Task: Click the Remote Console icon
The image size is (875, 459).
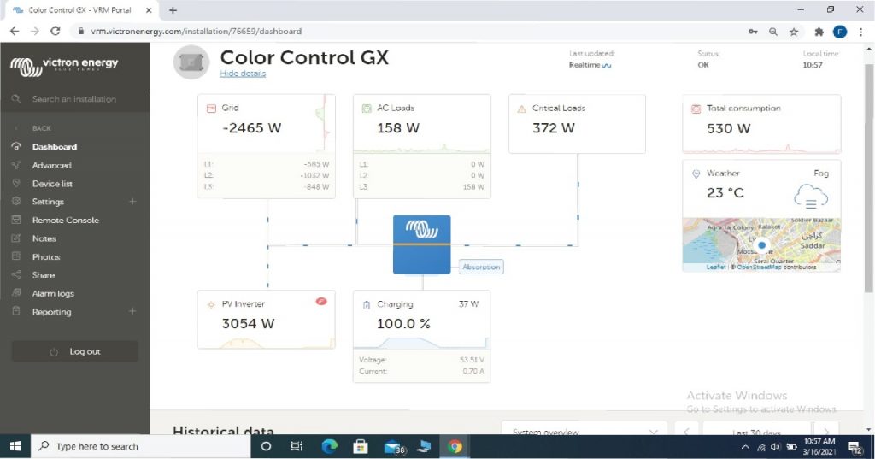Action: (16, 220)
